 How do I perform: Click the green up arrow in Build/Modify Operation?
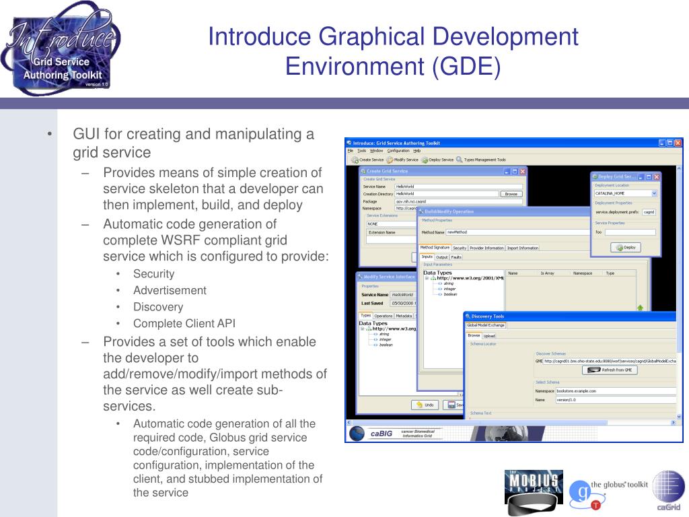641,308
